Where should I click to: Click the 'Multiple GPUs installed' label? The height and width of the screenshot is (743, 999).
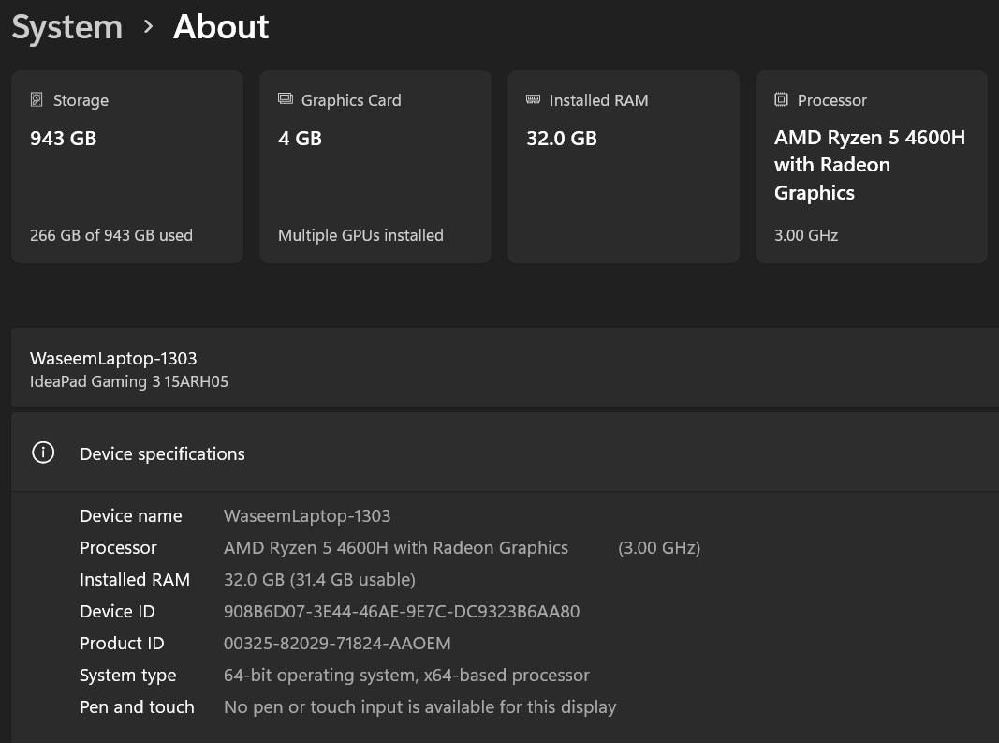point(360,235)
